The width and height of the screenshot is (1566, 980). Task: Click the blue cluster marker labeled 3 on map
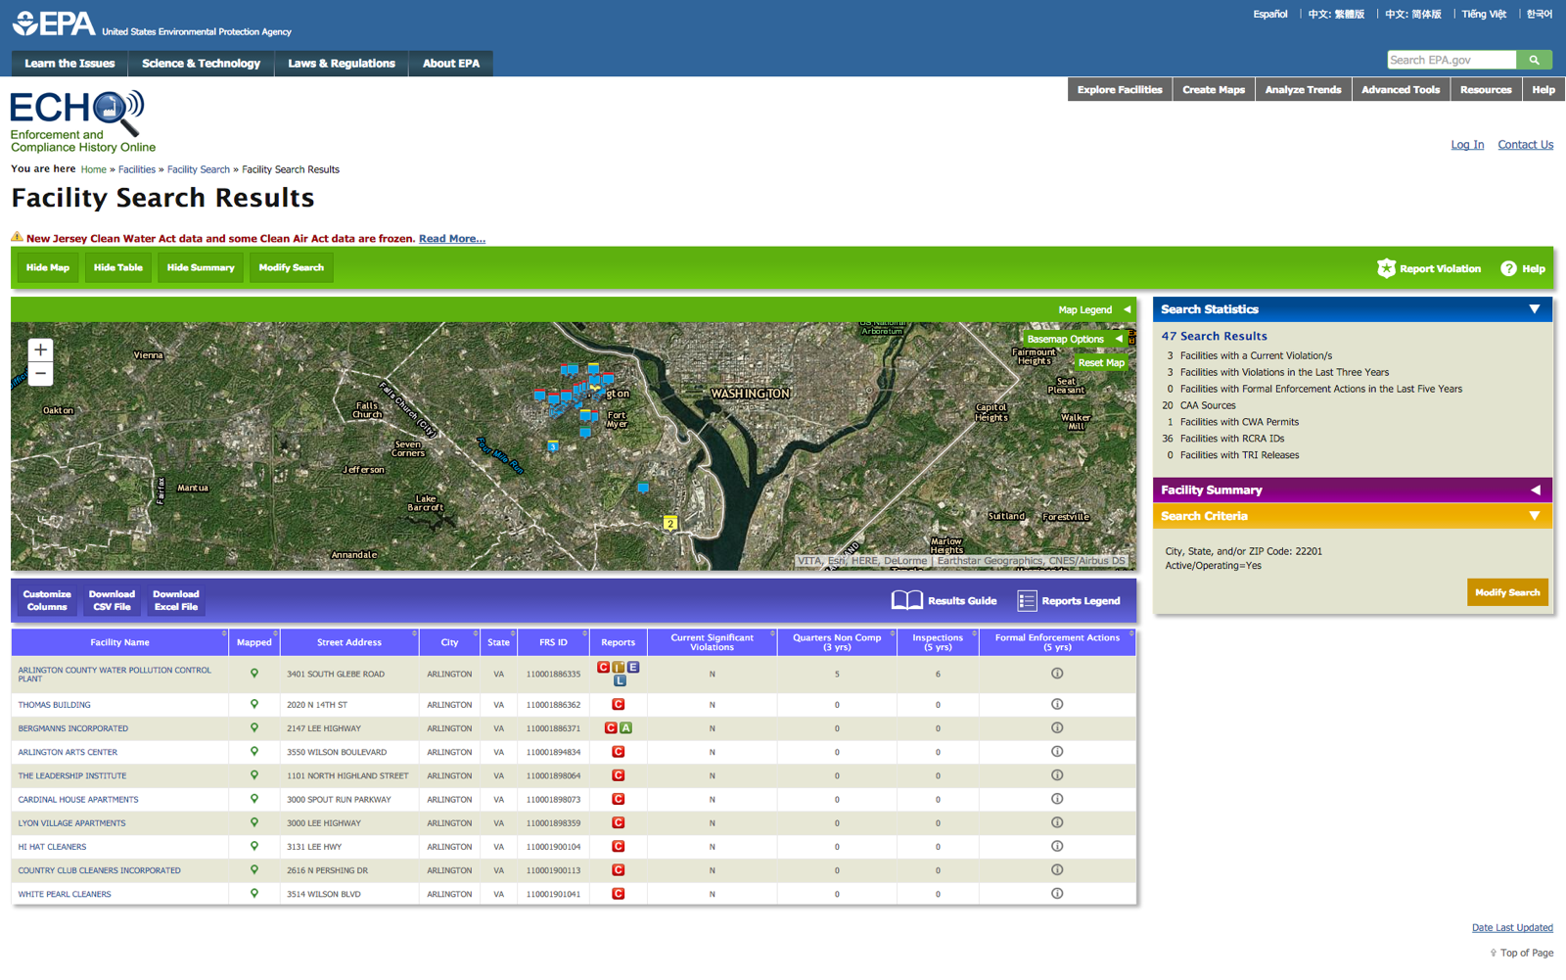[553, 446]
